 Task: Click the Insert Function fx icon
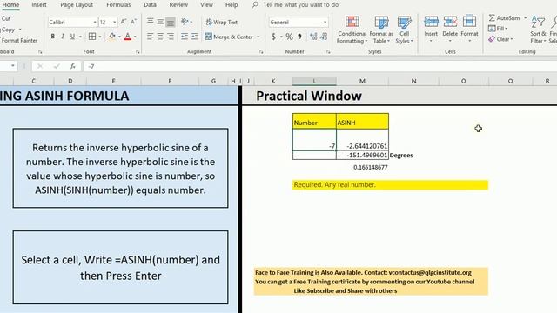72,66
